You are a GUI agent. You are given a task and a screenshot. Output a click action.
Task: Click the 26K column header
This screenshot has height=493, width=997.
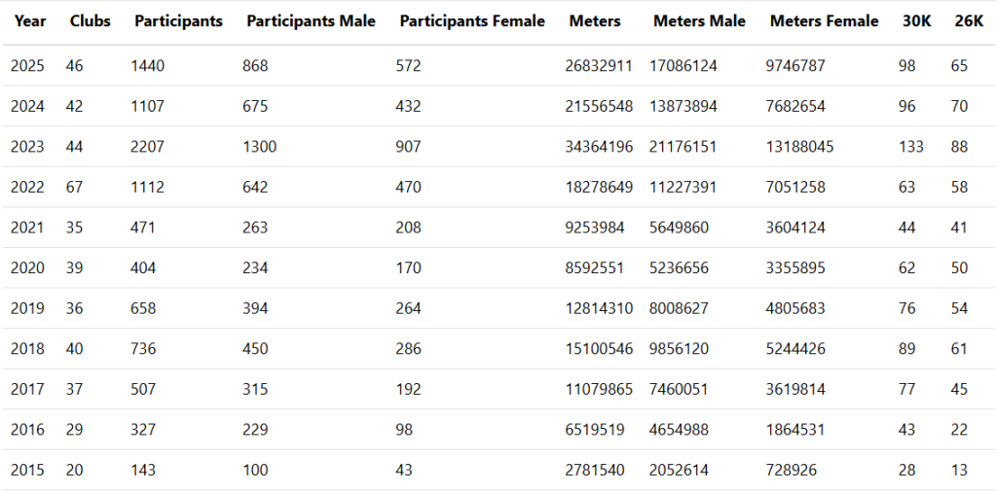coord(969,21)
